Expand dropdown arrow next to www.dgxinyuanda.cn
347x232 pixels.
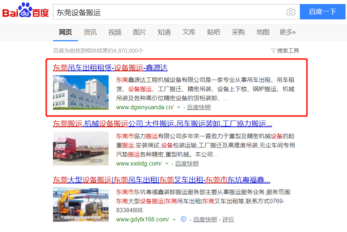tap(178, 107)
